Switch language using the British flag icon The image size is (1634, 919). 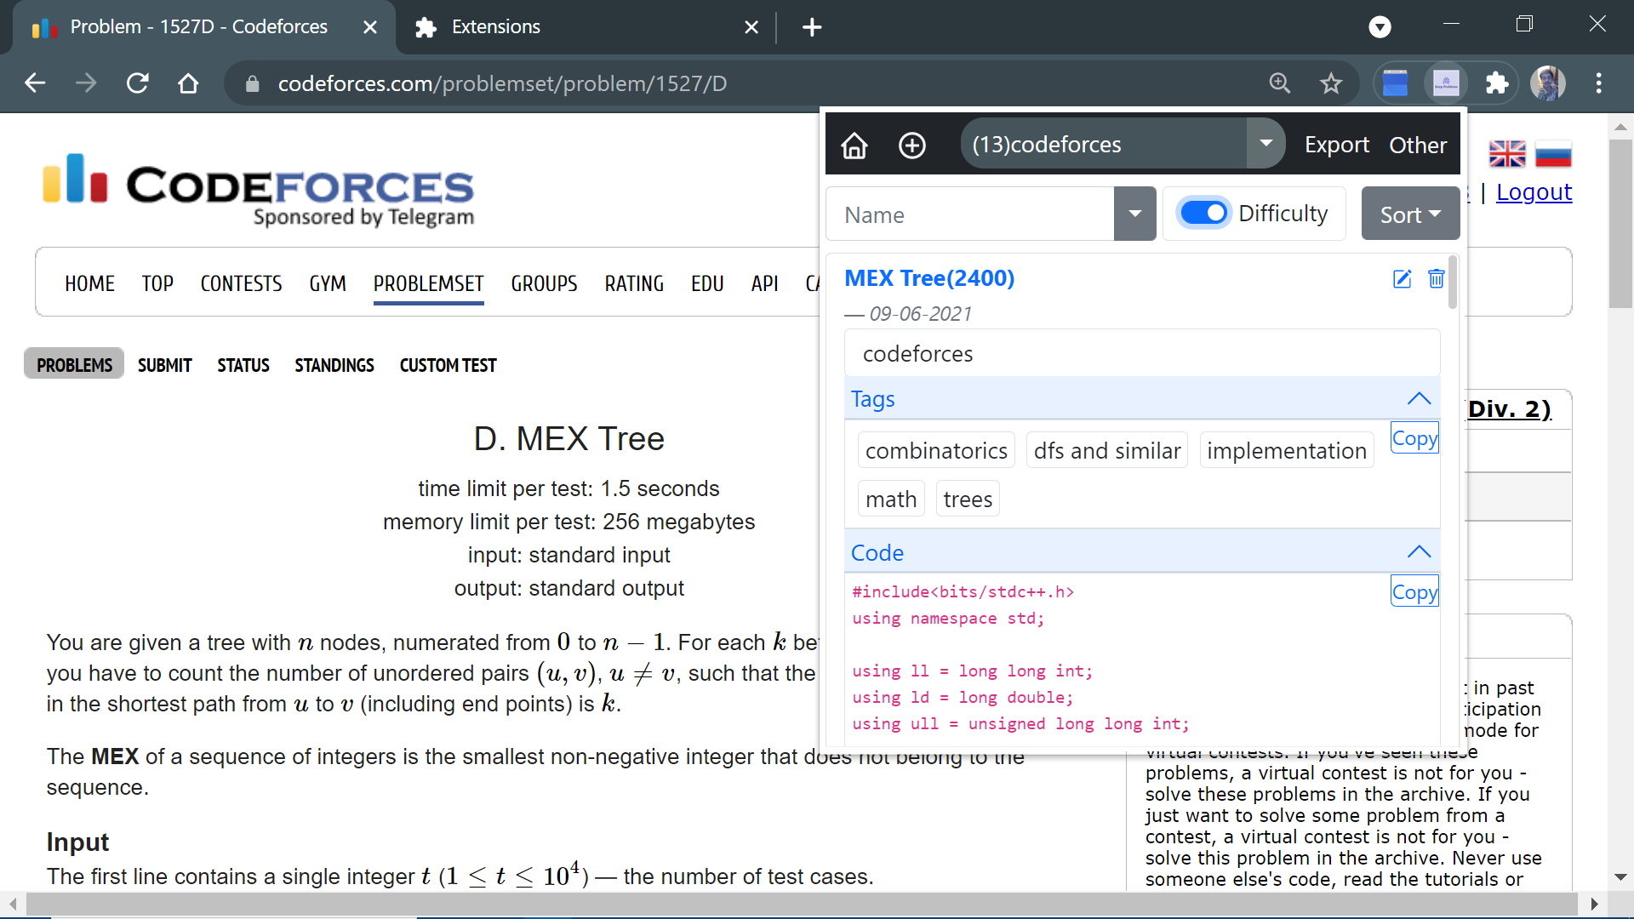tap(1507, 154)
